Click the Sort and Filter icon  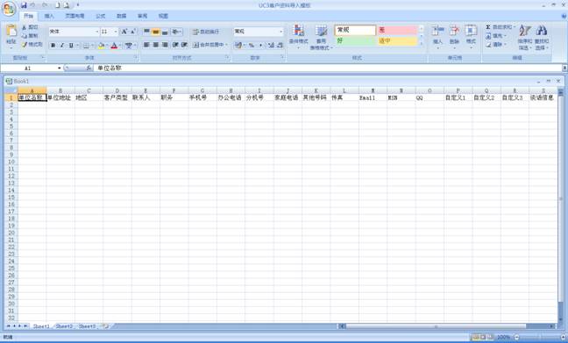pos(524,32)
